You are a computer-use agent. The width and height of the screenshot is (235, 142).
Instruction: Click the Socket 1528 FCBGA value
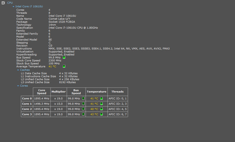[62, 22]
